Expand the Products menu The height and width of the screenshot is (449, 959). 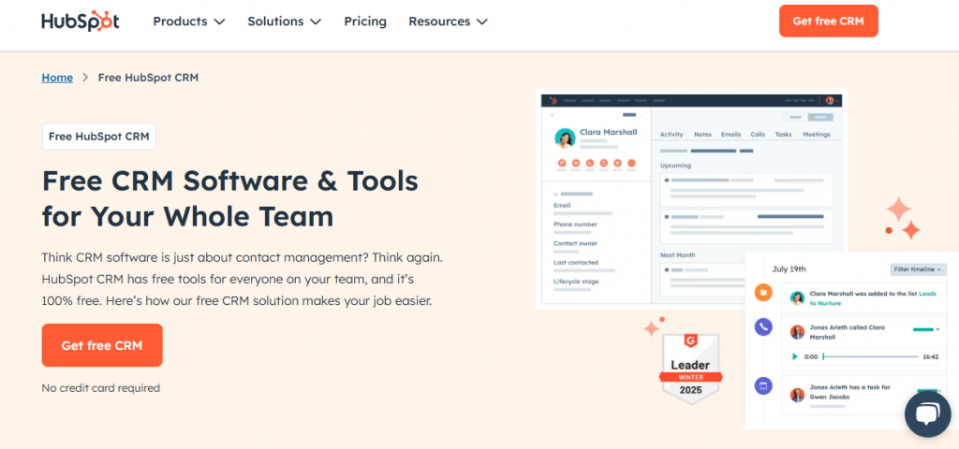coord(189,22)
